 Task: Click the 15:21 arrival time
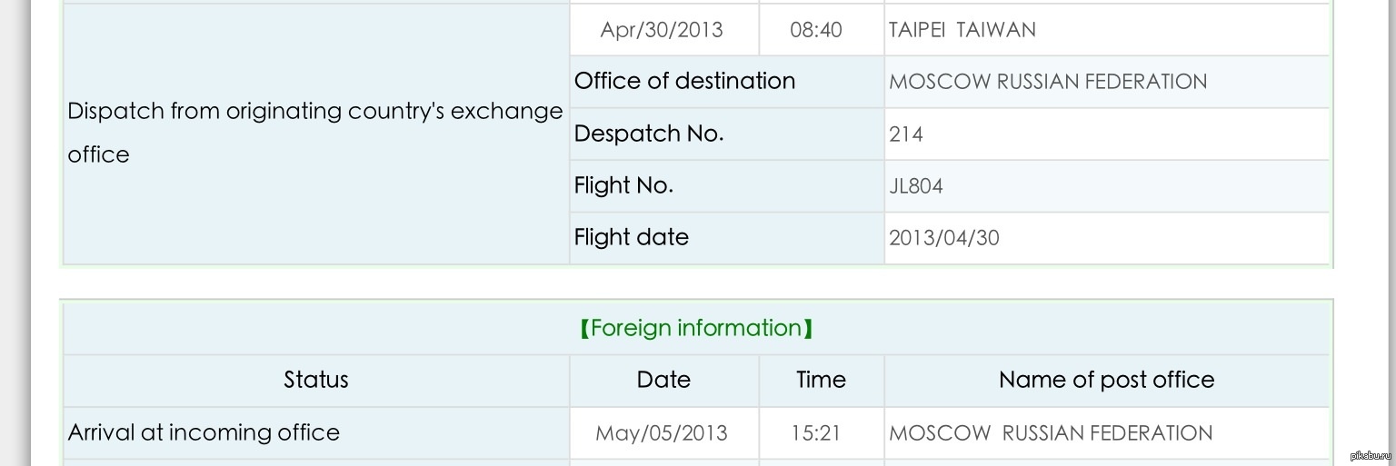[816, 432]
